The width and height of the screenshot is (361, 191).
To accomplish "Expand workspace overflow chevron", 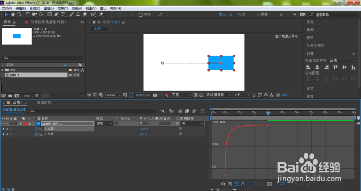I will pos(295,14).
